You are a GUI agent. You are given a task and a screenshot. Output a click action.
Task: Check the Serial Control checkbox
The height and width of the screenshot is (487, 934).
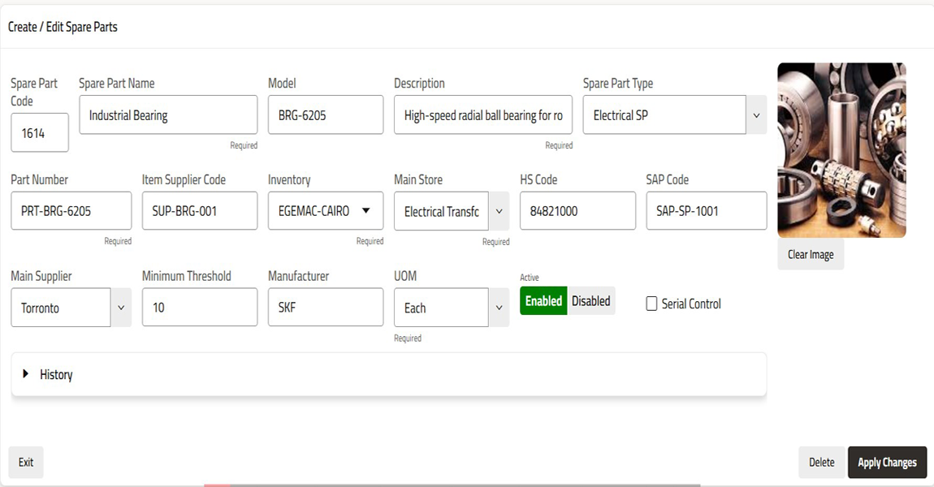(x=651, y=304)
